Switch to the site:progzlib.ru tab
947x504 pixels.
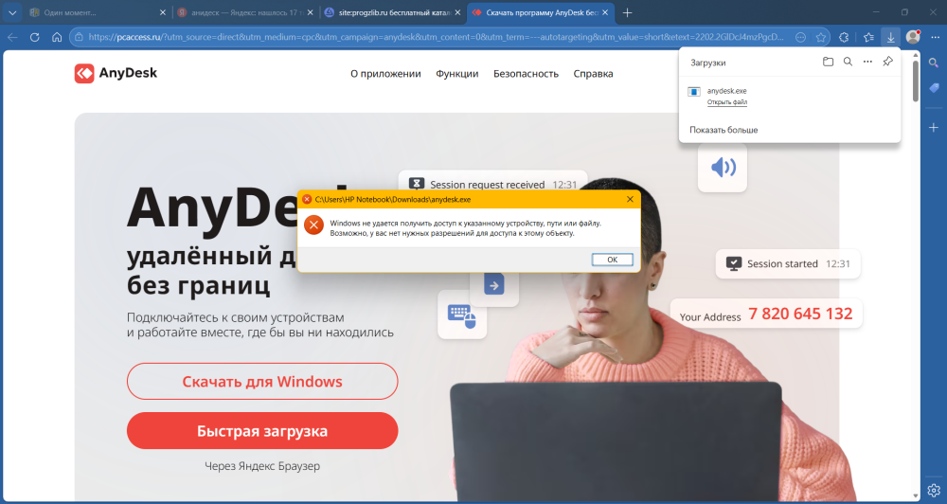pos(393,12)
